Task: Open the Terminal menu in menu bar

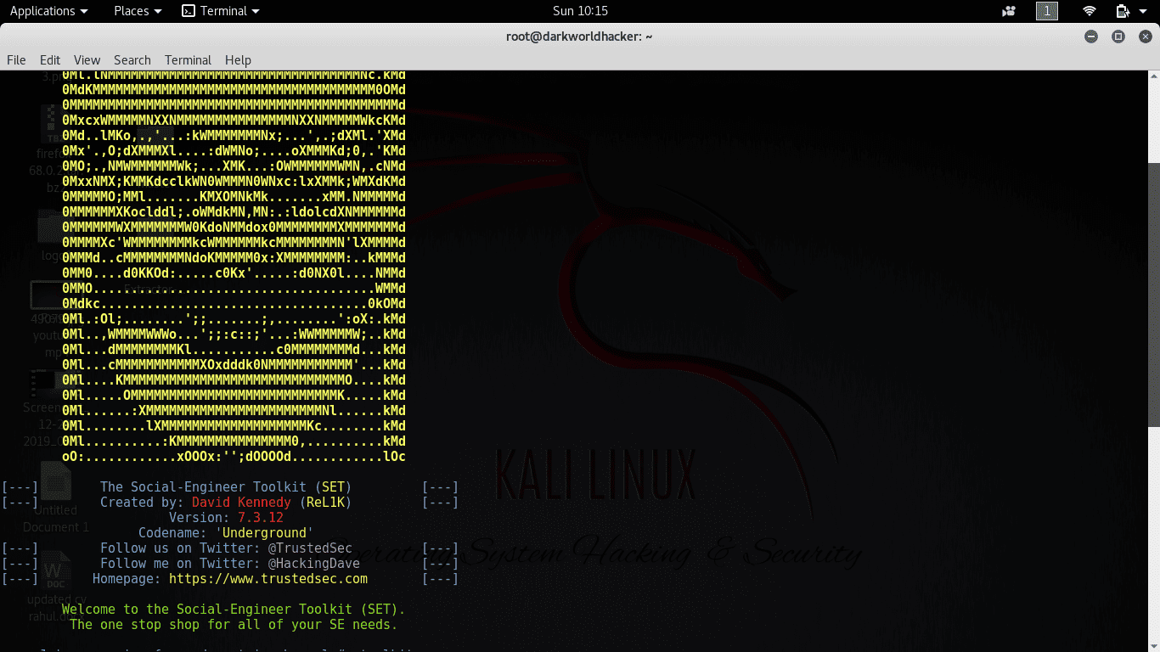Action: click(x=188, y=59)
